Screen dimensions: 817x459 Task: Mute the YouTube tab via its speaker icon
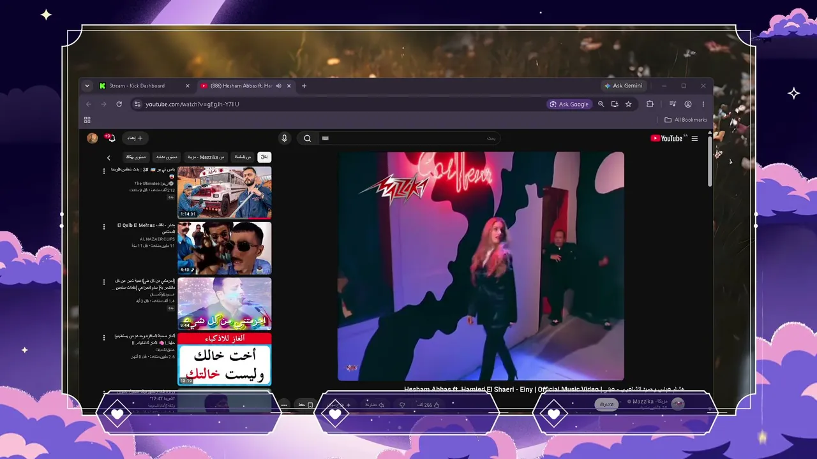[x=278, y=86]
